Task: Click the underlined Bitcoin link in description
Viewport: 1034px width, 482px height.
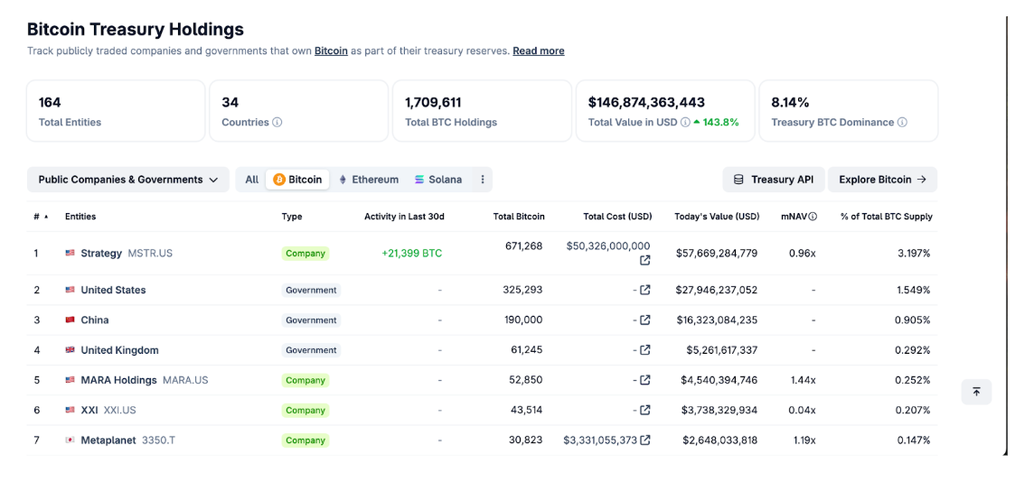Action: click(331, 51)
